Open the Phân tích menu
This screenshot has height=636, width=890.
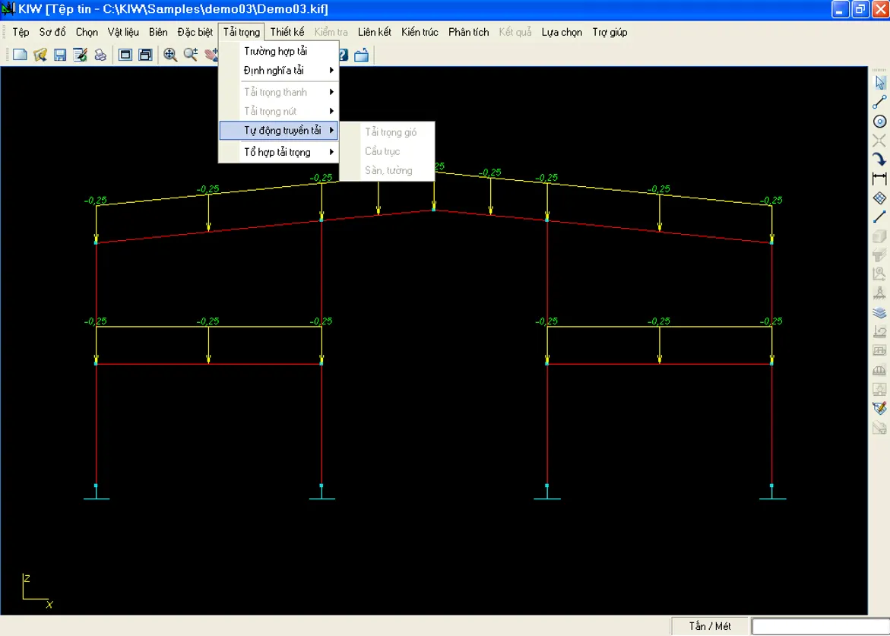(468, 32)
